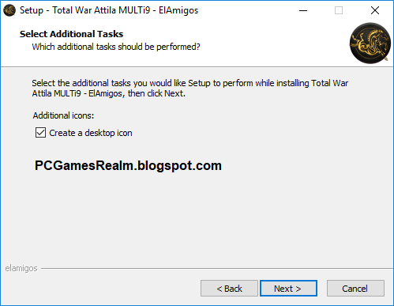The height and width of the screenshot is (306, 394).
Task: Click the empty gray area below the watermark
Action: [197, 219]
